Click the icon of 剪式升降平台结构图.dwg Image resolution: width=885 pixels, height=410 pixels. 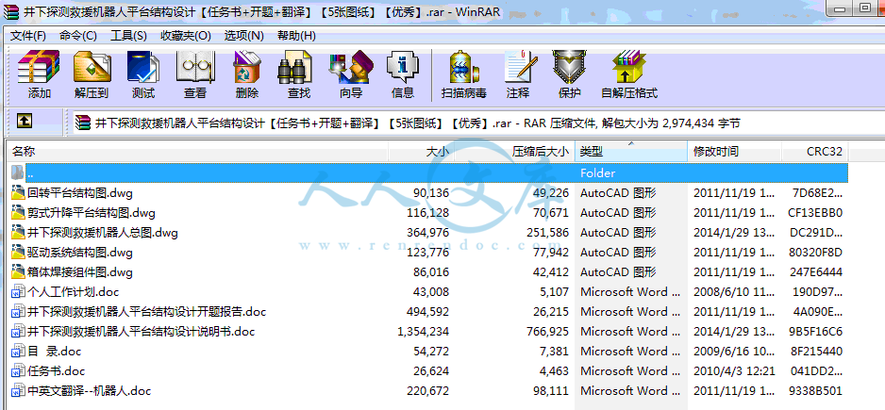pos(18,213)
